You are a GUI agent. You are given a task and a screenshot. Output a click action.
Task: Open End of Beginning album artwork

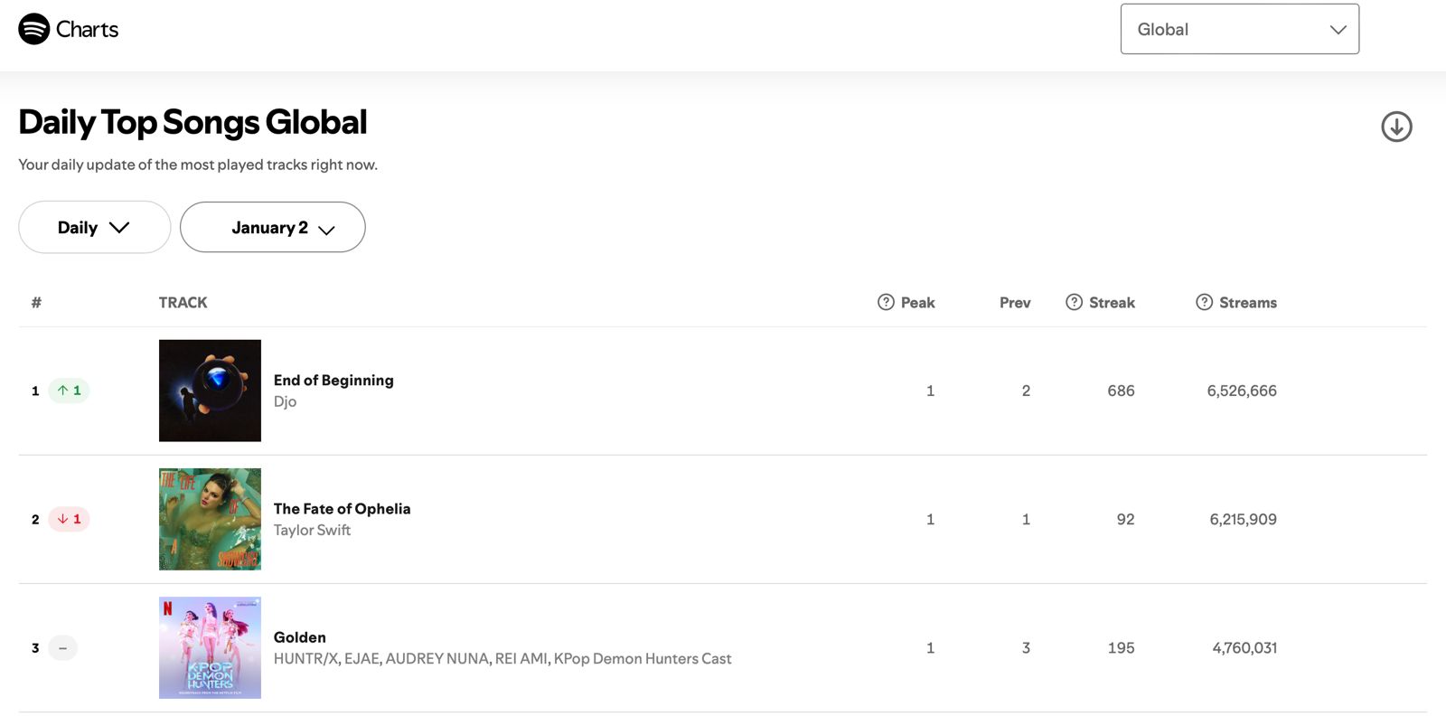coord(210,391)
